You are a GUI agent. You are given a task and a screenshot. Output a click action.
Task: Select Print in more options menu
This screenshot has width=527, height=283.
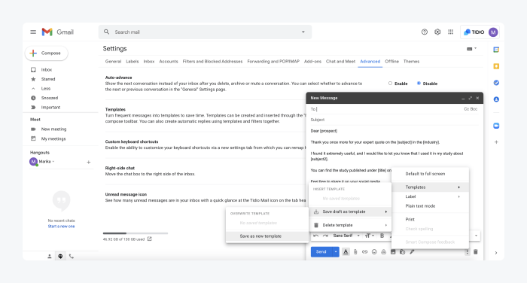pos(430,220)
